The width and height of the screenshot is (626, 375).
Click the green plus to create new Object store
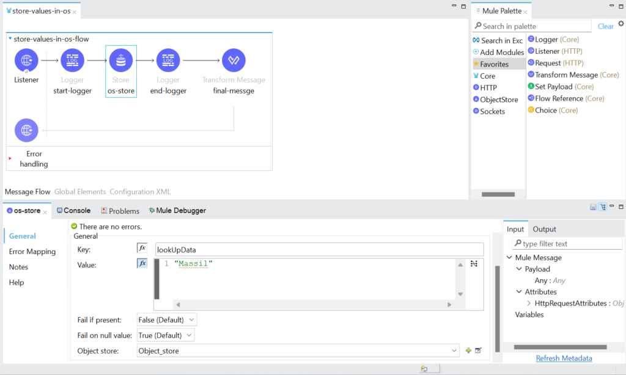coord(468,351)
